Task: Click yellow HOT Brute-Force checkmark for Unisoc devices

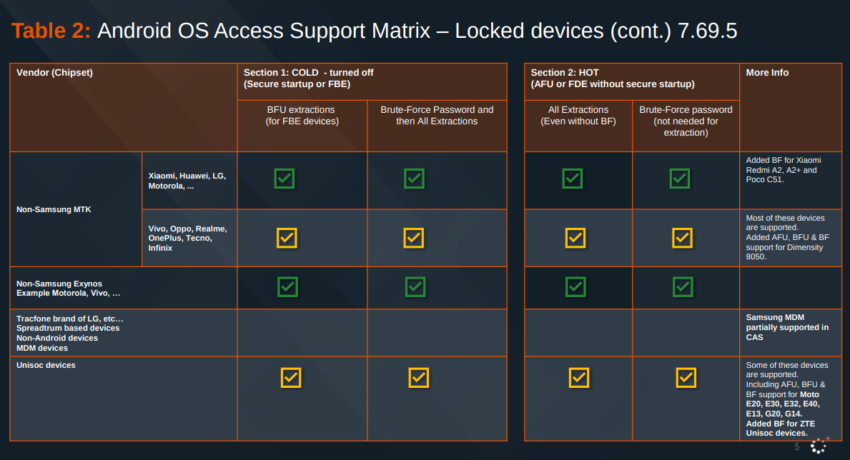Action: click(686, 376)
